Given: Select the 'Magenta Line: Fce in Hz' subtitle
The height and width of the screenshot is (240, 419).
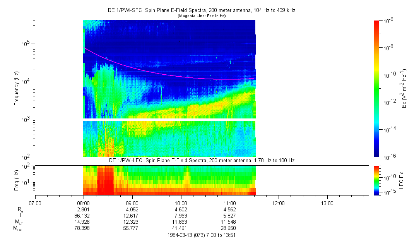Looking at the screenshot, I should (202, 16).
